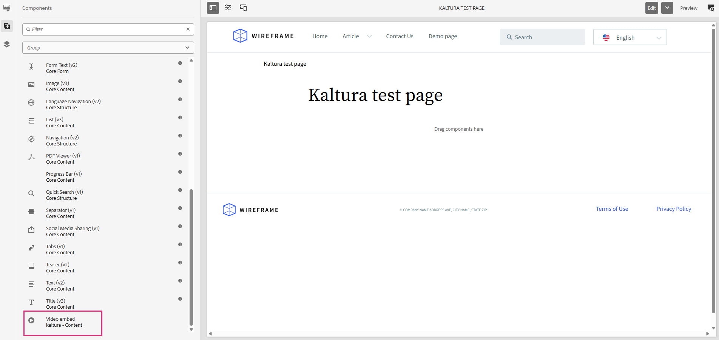Click the Wireframe logo in page header
This screenshot has height=340, width=719.
tap(263, 36)
